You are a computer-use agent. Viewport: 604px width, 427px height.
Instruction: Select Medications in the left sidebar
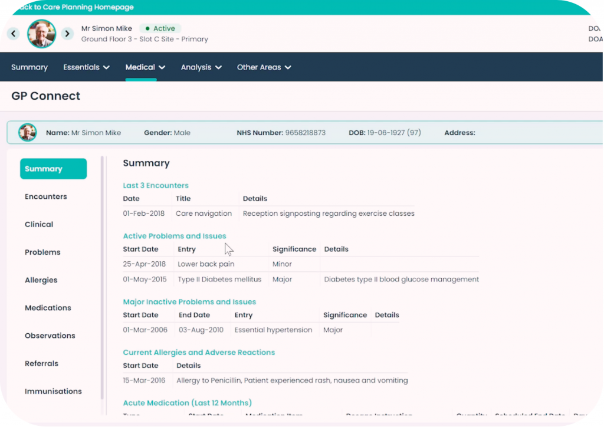coord(48,307)
